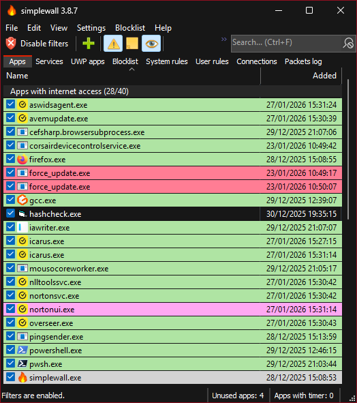357x403 pixels.
Task: Switch to the Connections tab
Action: 257,61
